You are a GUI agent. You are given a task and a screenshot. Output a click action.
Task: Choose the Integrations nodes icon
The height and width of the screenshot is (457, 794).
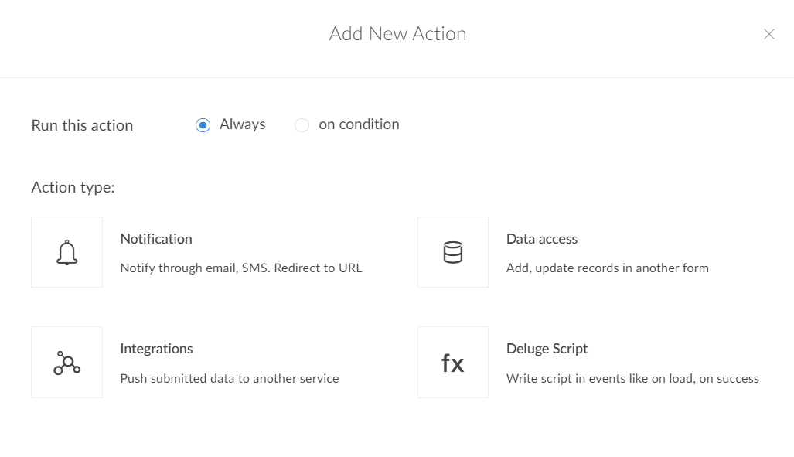click(67, 362)
